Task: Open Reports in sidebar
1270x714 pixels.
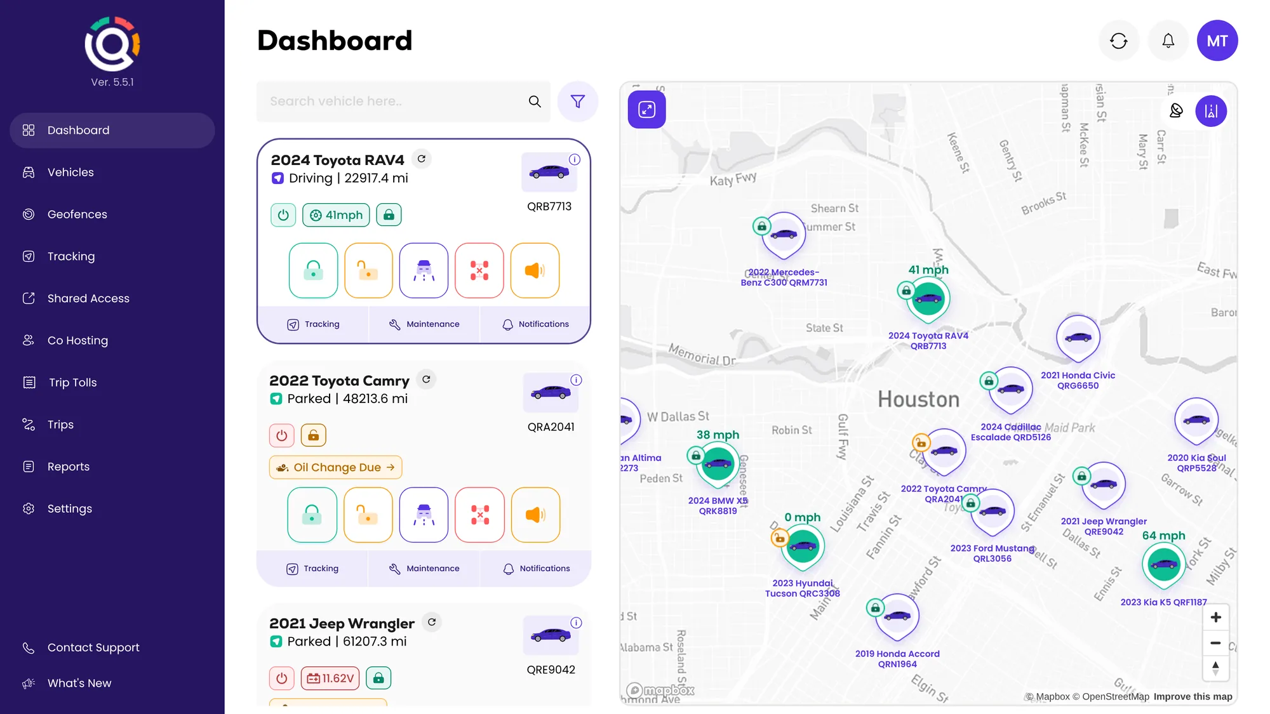Action: coord(112,466)
